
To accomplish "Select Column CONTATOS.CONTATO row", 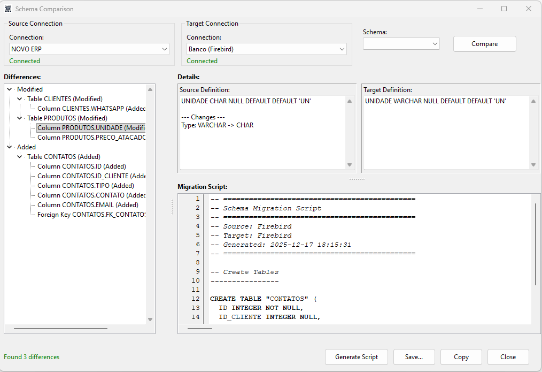I will (x=91, y=195).
